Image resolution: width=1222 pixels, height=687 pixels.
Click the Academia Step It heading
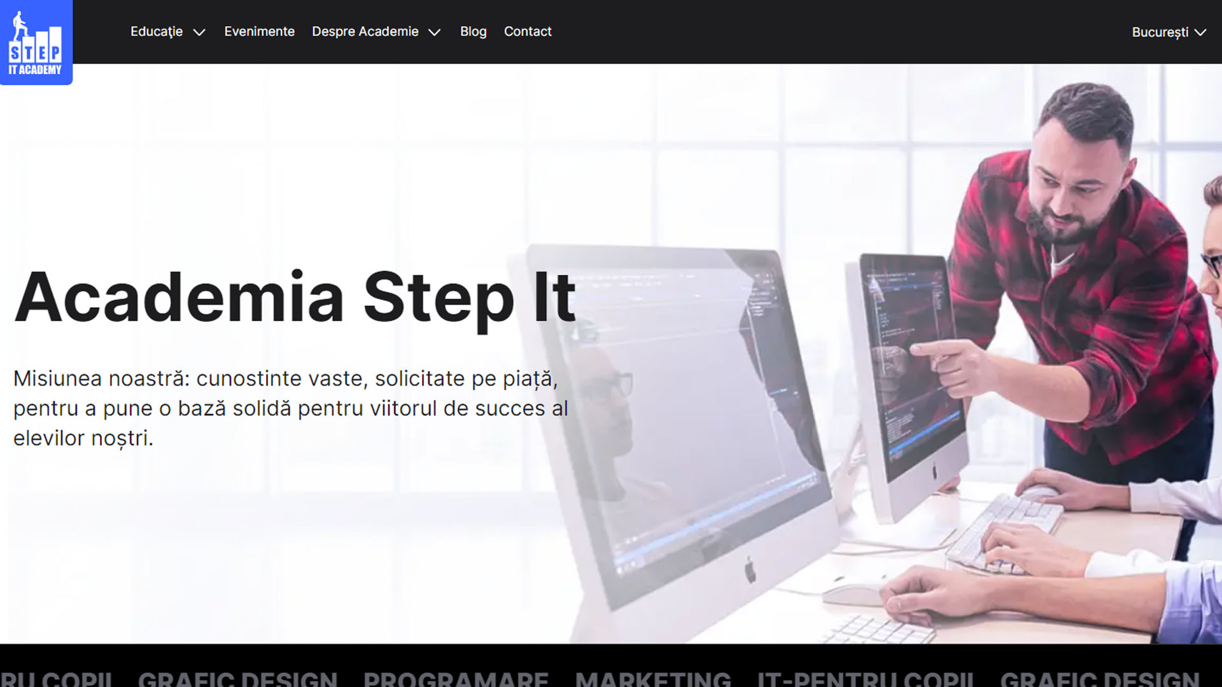point(295,298)
